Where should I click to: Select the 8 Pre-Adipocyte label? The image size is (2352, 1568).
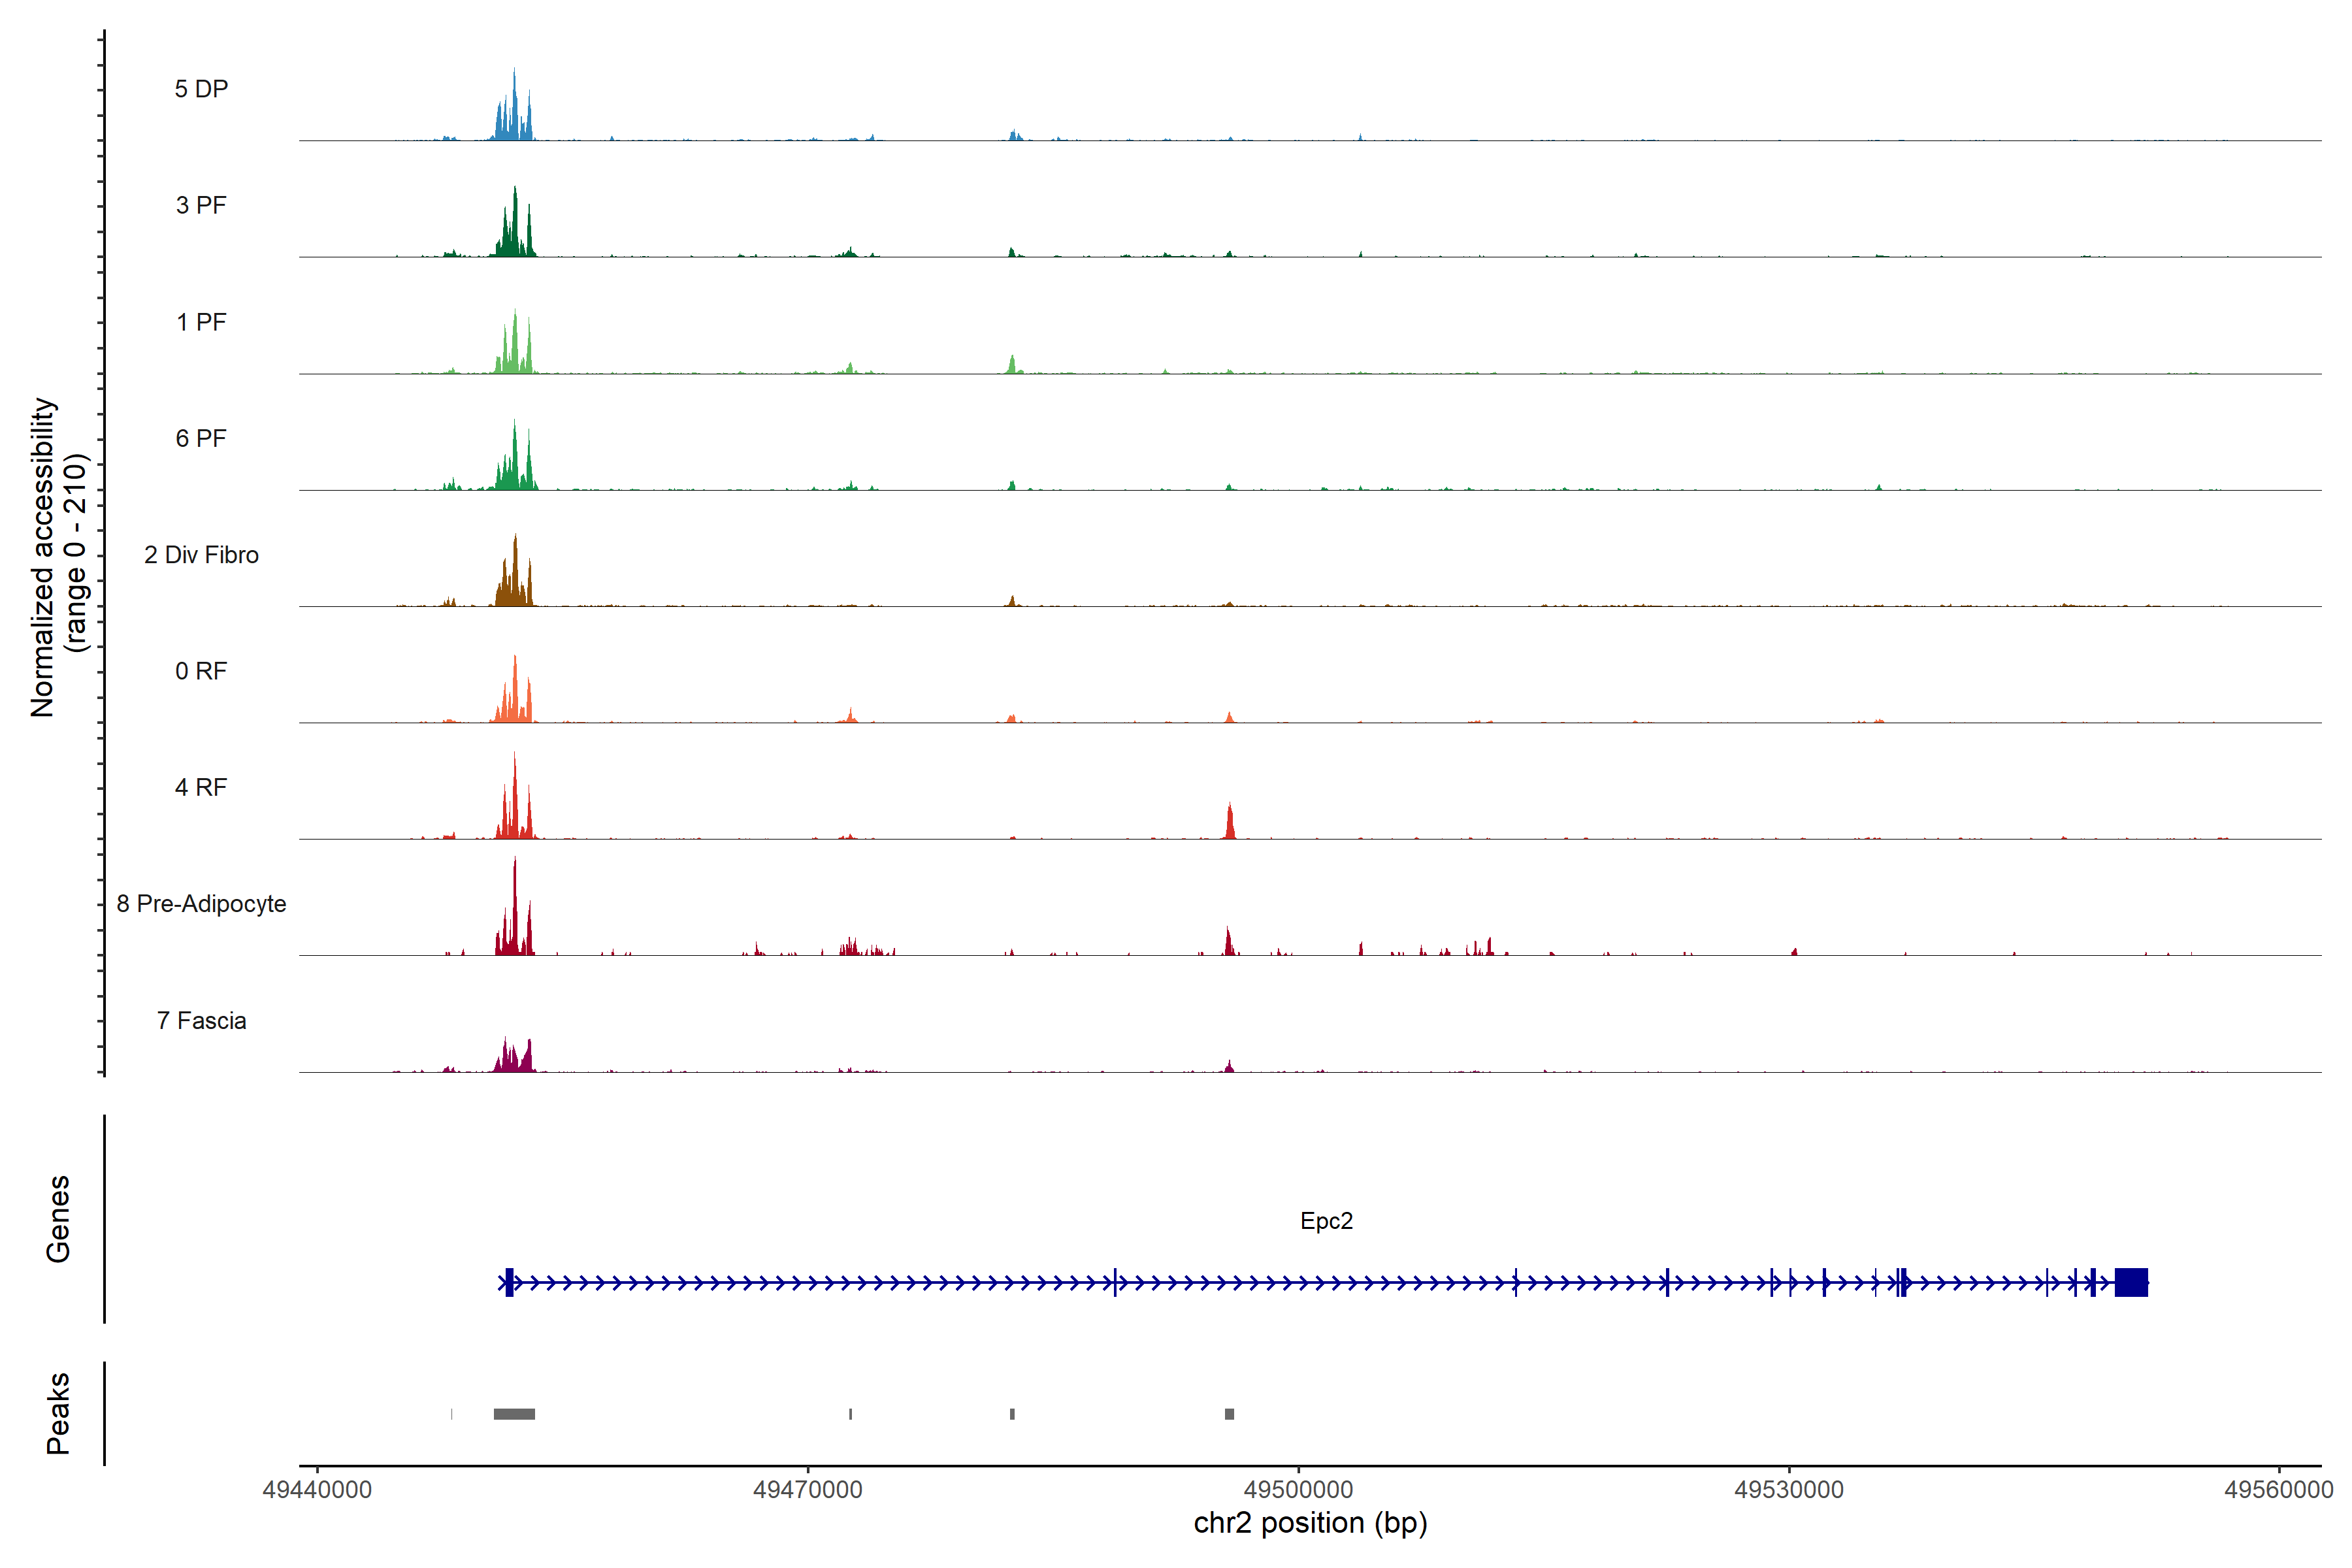[201, 904]
